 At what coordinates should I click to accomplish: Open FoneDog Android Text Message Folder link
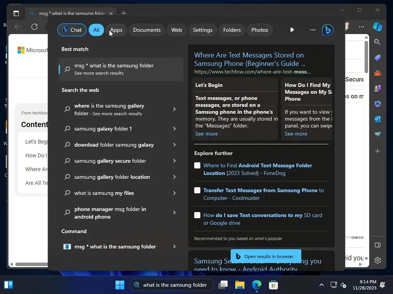click(258, 169)
